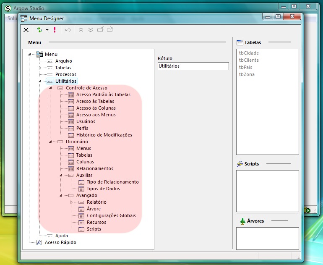Click the table icon beside Configurações Globais
This screenshot has height=265, width=323.
coord(81,216)
